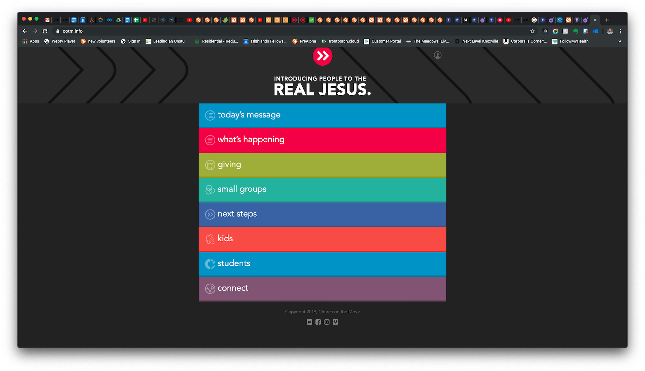645x371 pixels.
Task: Open today's message section
Action: (322, 115)
